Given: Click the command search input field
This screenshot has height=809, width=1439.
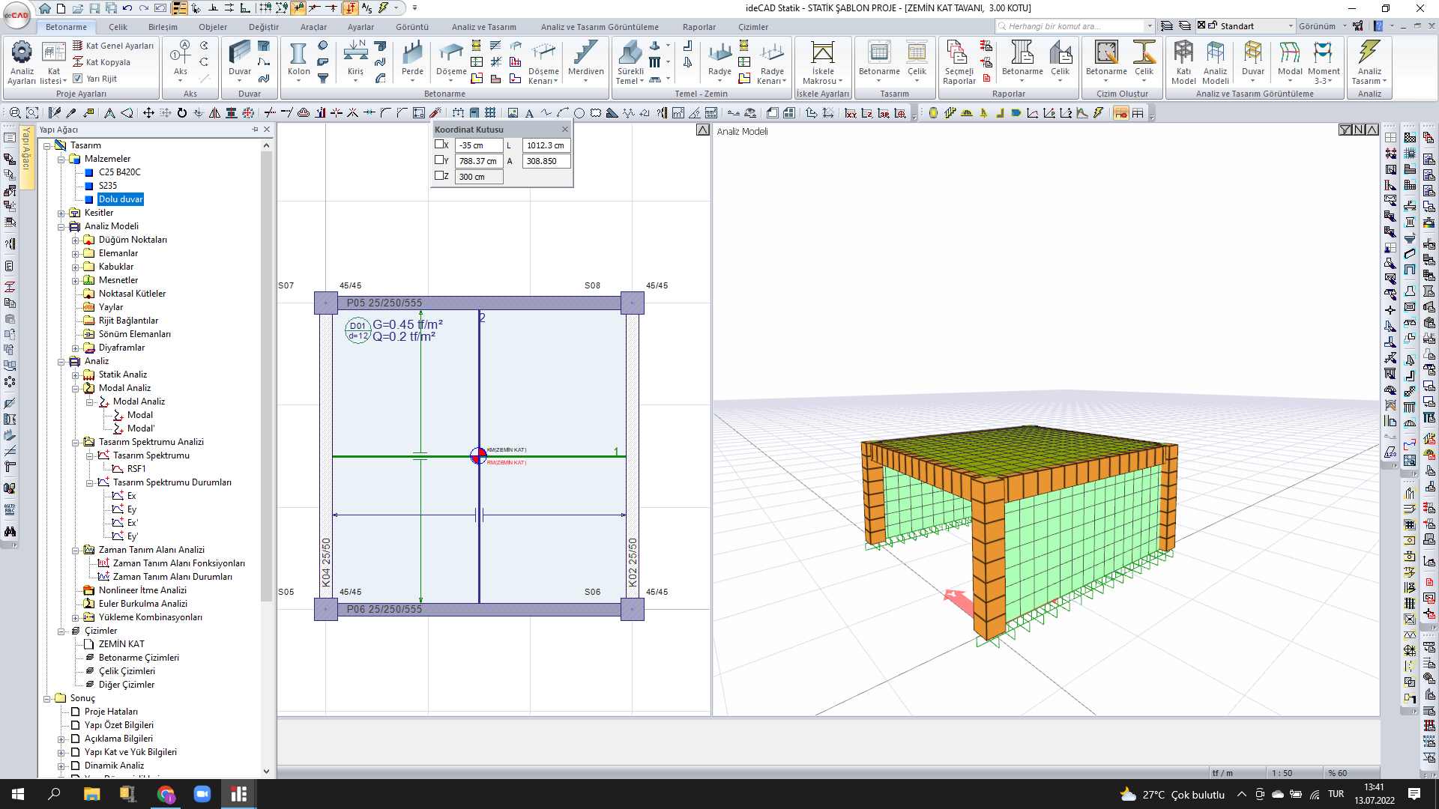Looking at the screenshot, I should (x=1072, y=26).
